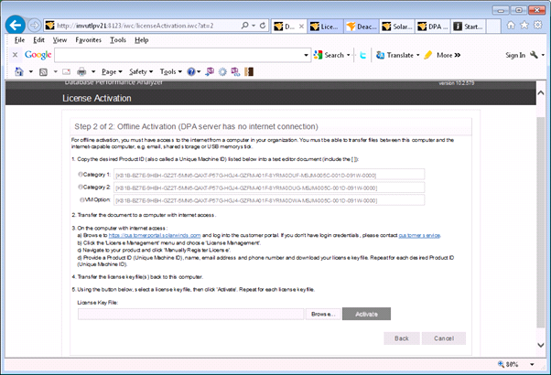
Task: Click the Twitter icon in the Google toolbar
Action: click(363, 55)
